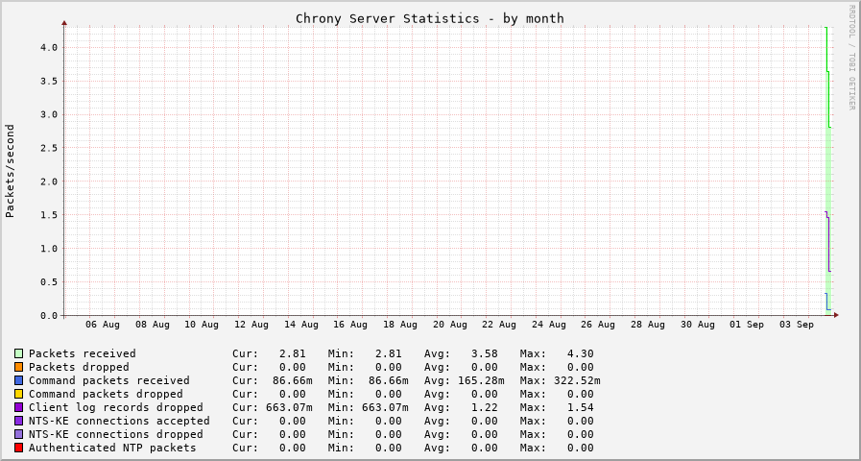Click the 2.0 y-axis tick label
Viewport: 861px width, 461px height.
47,182
